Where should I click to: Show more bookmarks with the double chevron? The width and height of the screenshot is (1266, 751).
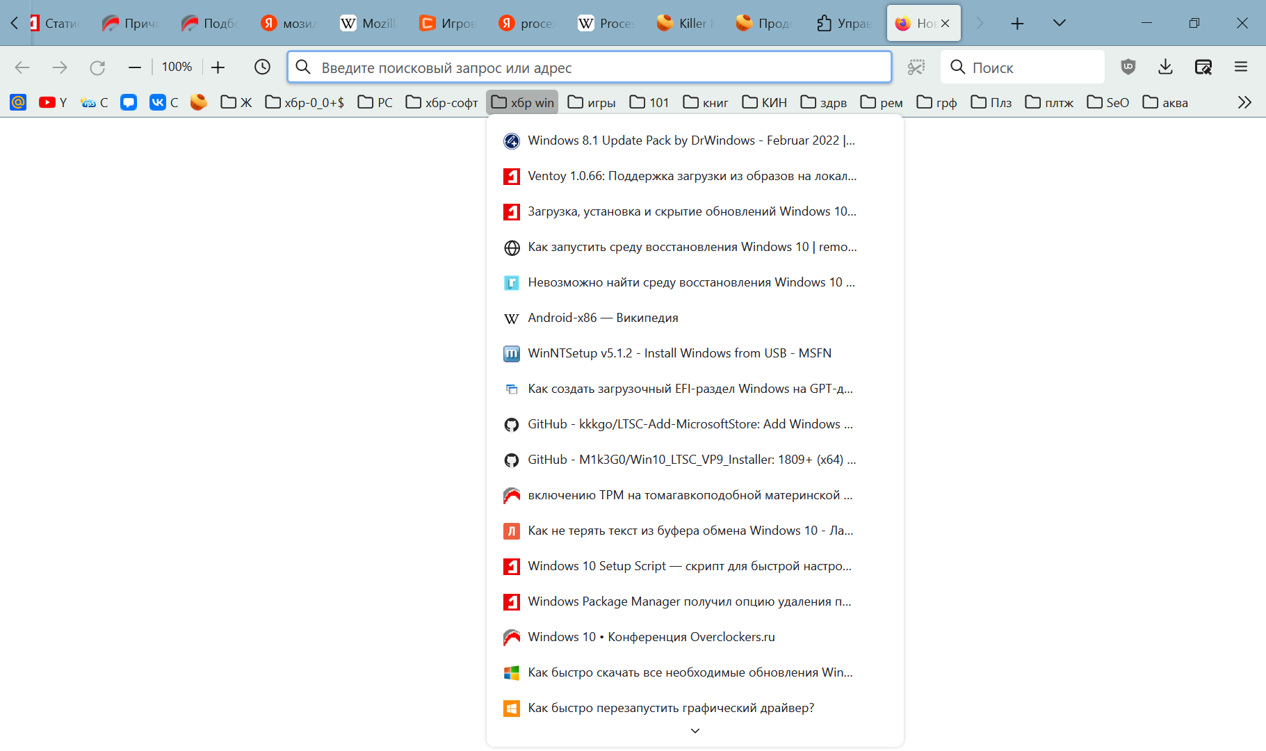pyautogui.click(x=1244, y=102)
